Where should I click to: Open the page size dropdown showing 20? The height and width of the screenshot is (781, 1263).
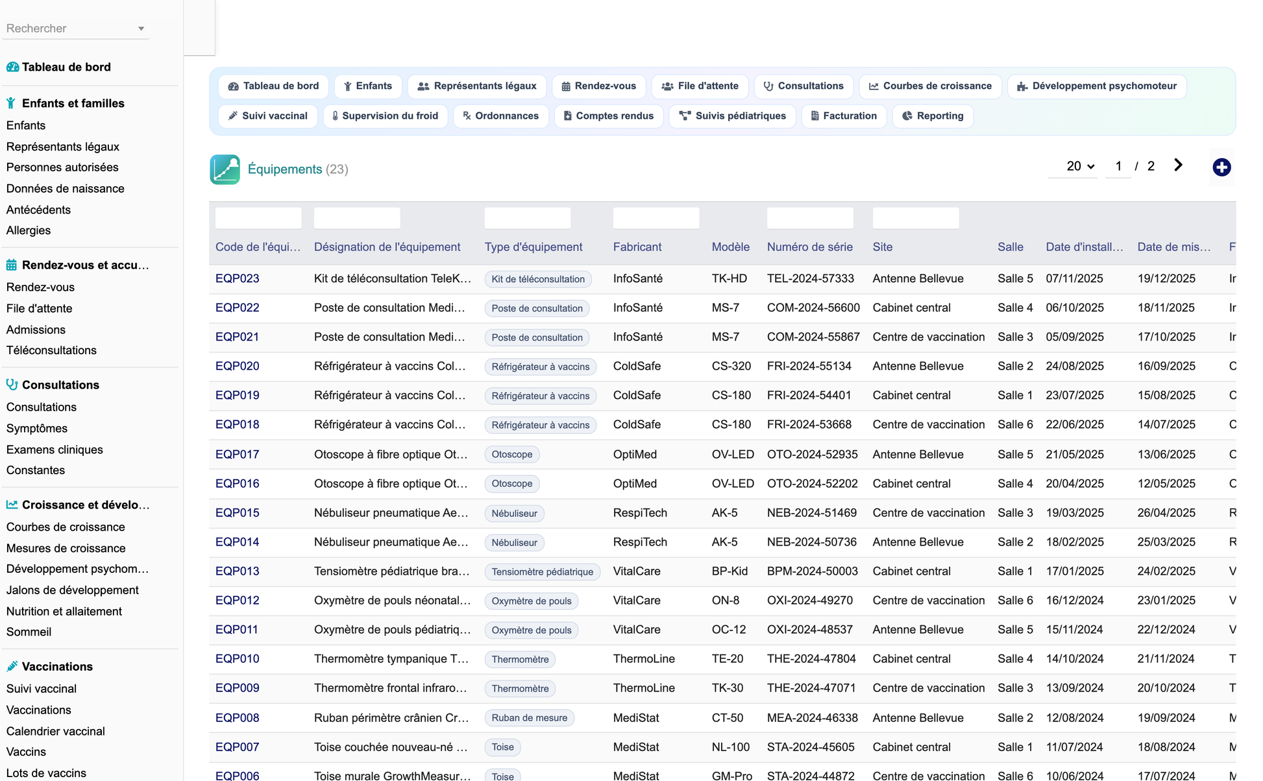pos(1073,167)
